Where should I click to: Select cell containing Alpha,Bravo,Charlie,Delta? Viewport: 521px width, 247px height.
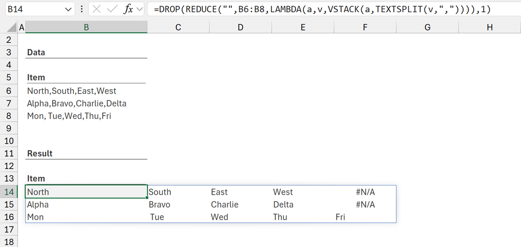[x=77, y=104]
